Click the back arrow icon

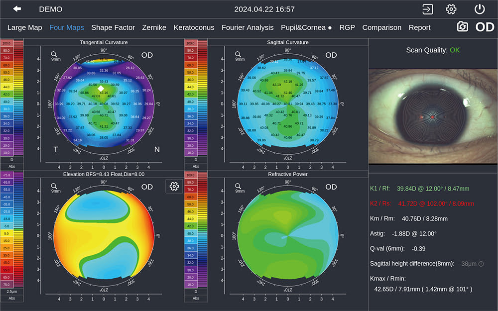click(17, 9)
